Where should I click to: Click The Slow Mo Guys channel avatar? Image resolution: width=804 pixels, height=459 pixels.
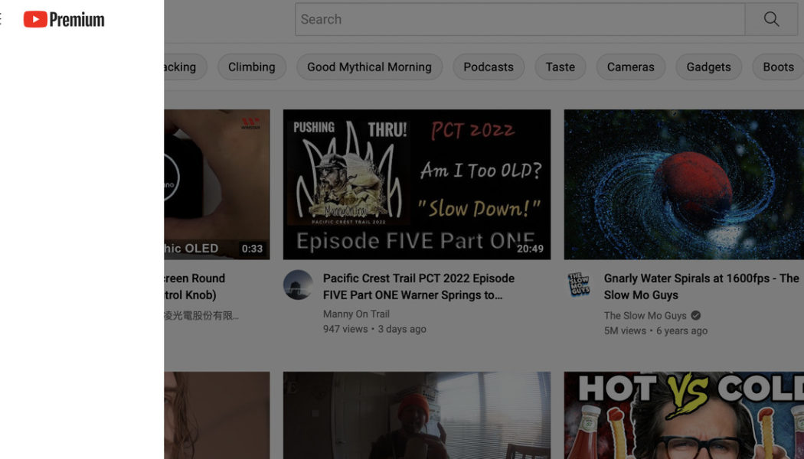(x=579, y=285)
